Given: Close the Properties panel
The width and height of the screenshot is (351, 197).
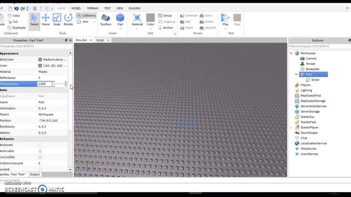Looking at the screenshot, I should point(70,40).
